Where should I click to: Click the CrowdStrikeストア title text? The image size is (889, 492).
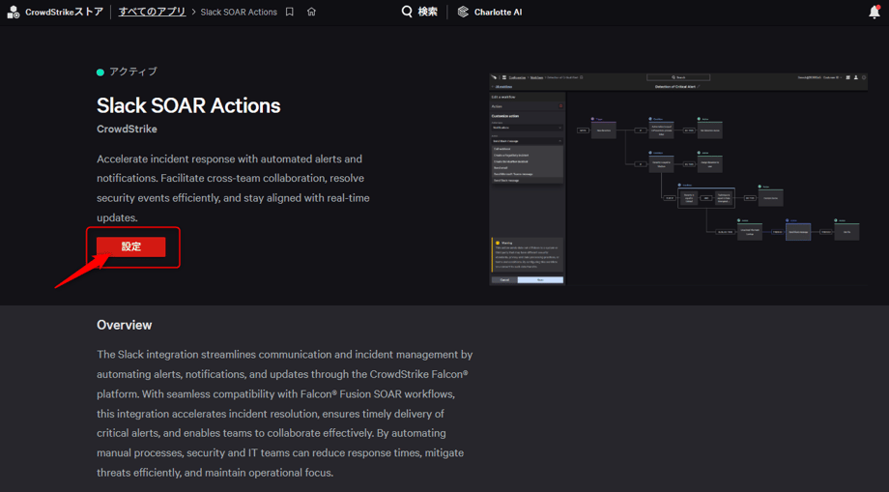tap(64, 12)
